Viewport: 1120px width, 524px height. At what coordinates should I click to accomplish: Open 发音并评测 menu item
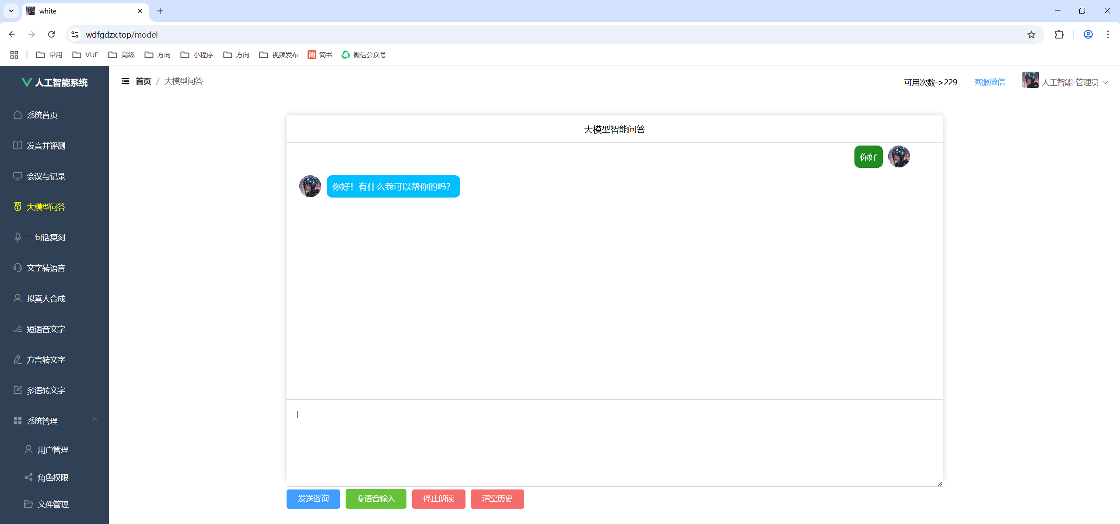coord(54,146)
